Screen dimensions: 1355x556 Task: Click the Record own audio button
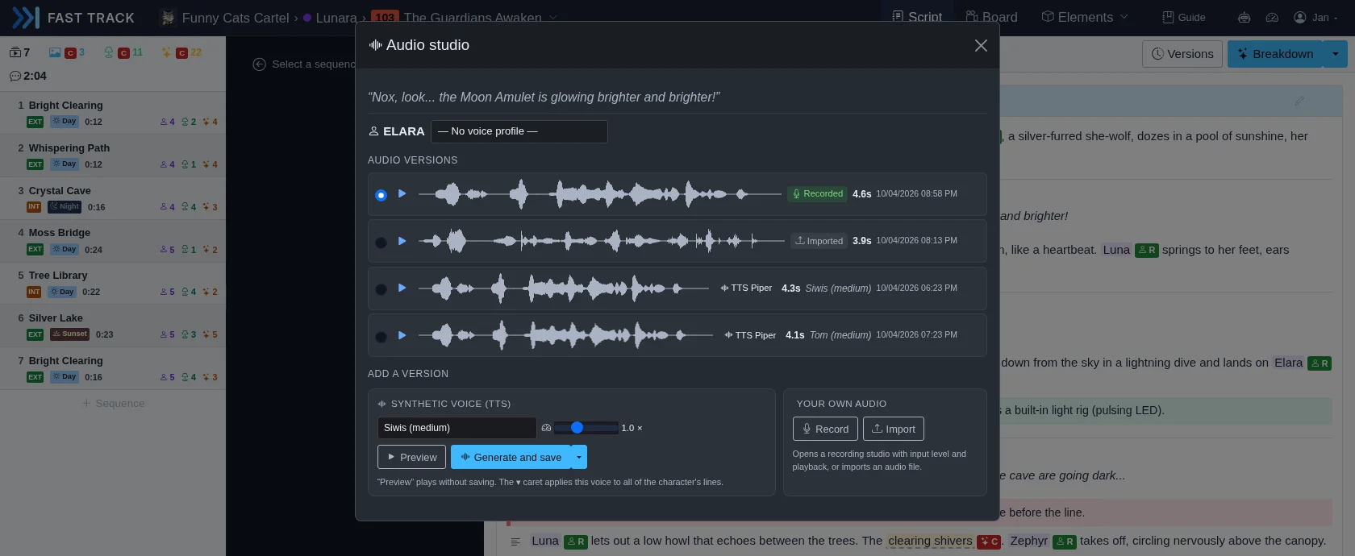pyautogui.click(x=825, y=429)
